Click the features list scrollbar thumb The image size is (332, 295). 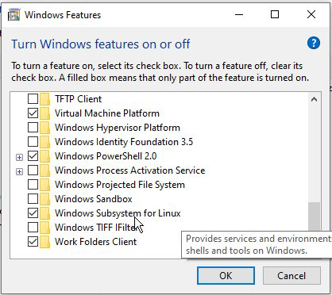[x=315, y=216]
